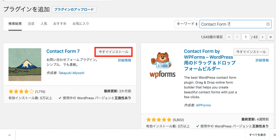The width and height of the screenshot is (276, 140).
Task: Select the 検索結果 tab
Action: coord(15,23)
